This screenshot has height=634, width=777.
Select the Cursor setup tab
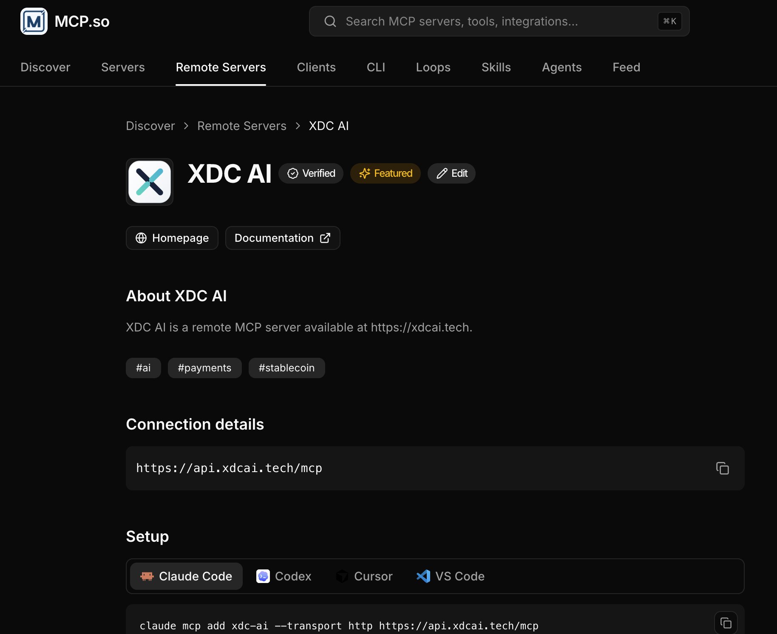[364, 576]
